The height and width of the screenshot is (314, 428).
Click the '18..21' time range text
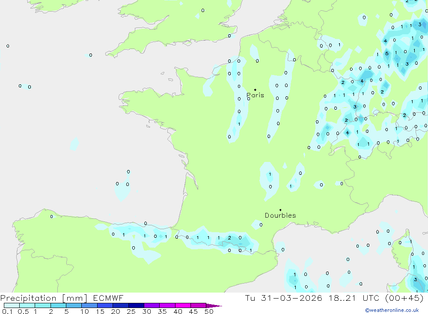coord(342,298)
